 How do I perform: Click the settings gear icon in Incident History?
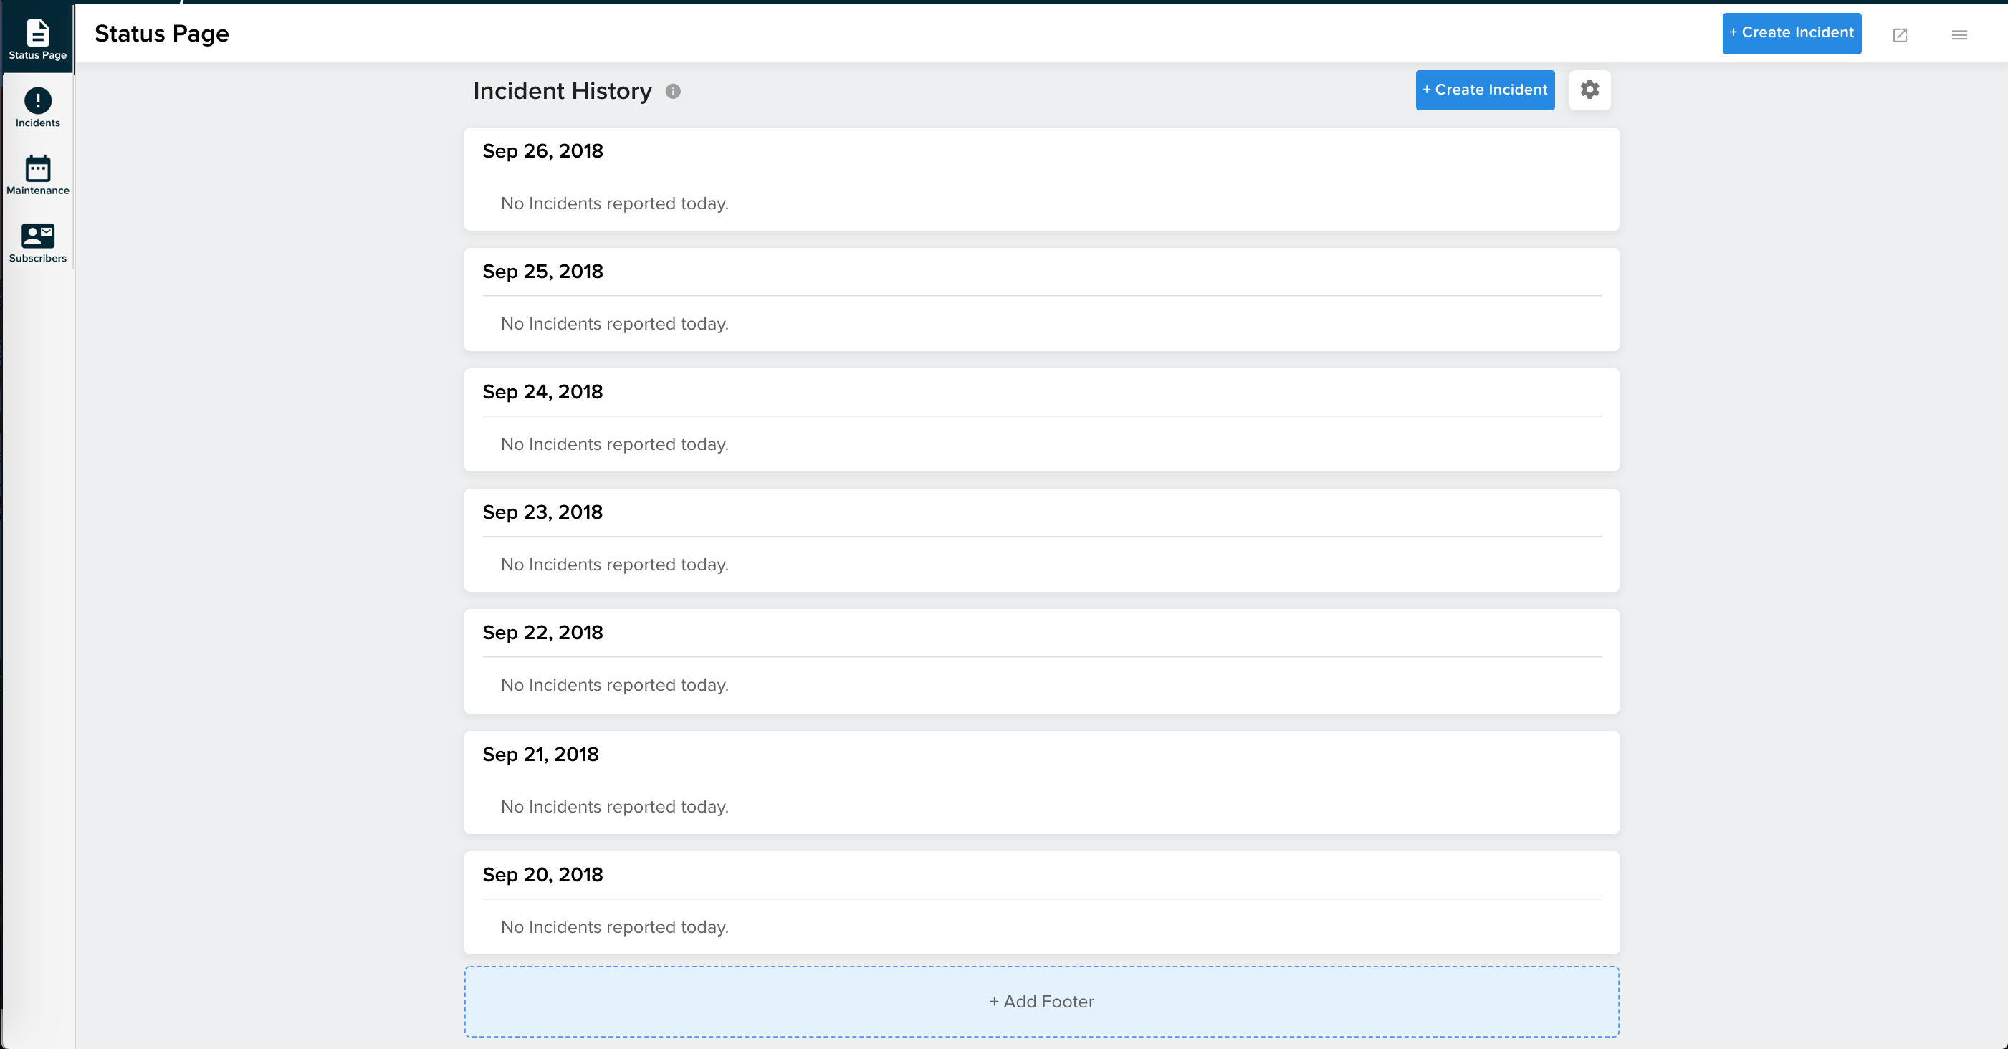tap(1589, 89)
